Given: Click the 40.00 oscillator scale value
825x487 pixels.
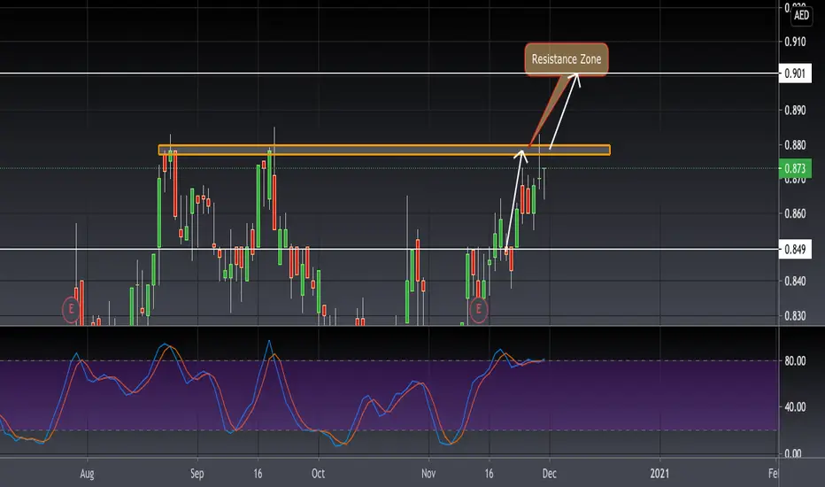Looking at the screenshot, I should [795, 406].
